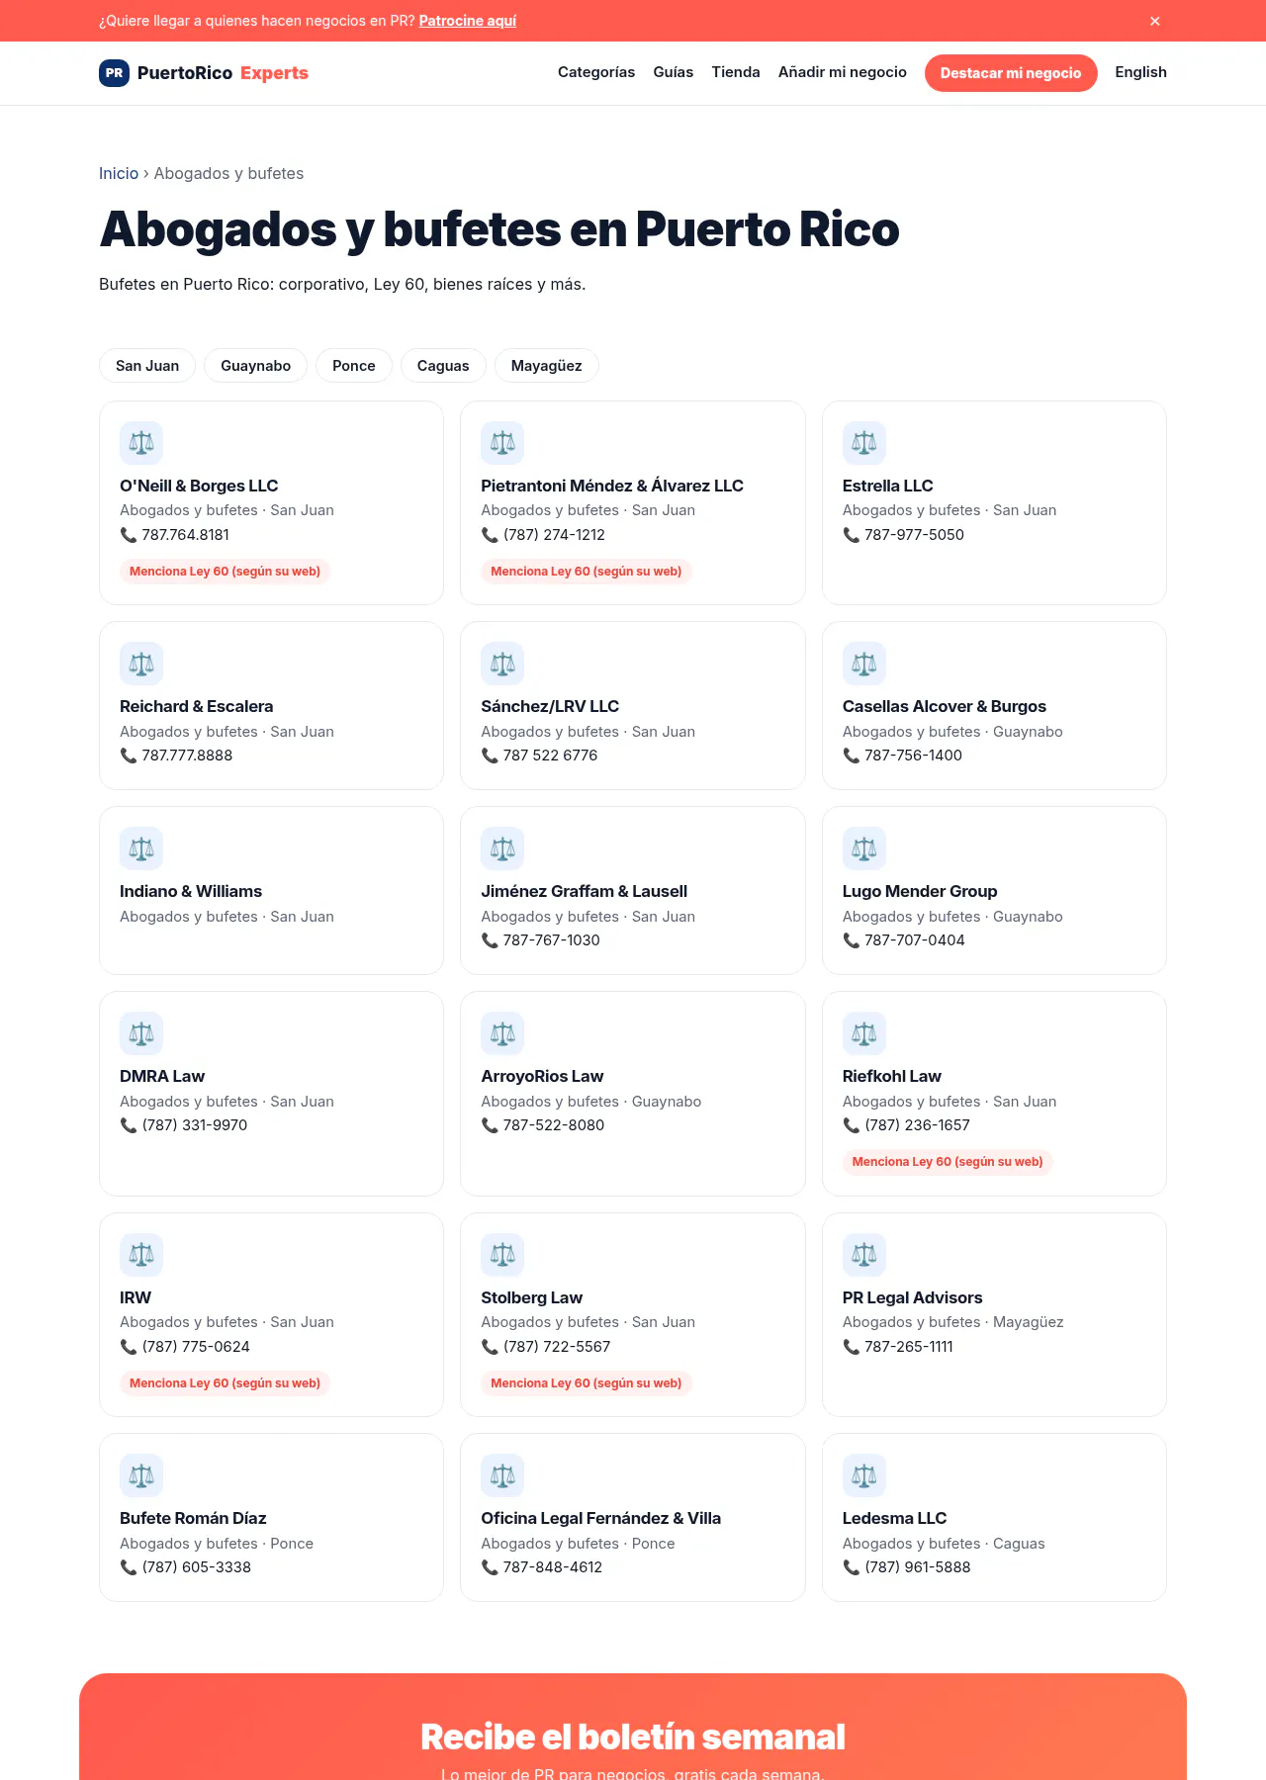Image resolution: width=1266 pixels, height=1780 pixels.
Task: Click the scales icon on DMRA Law card
Action: 141,1033
